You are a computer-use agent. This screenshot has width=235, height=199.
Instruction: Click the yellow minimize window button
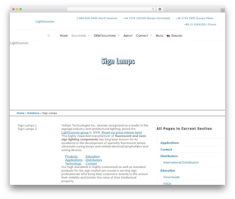pos(17,9)
